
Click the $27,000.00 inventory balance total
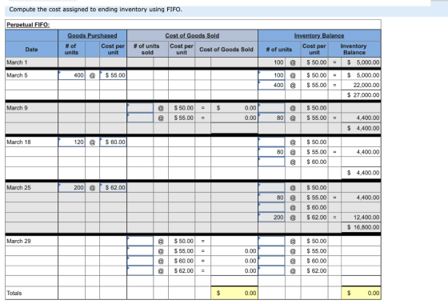pyautogui.click(x=361, y=95)
